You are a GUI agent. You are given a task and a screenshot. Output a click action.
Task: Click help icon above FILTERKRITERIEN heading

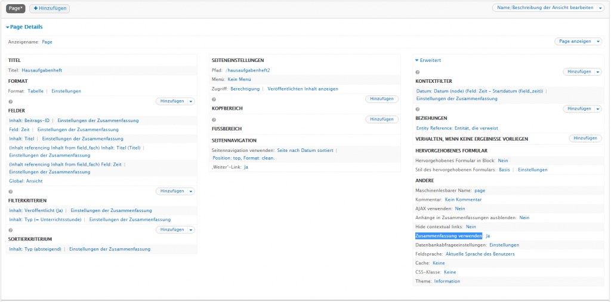coord(11,192)
